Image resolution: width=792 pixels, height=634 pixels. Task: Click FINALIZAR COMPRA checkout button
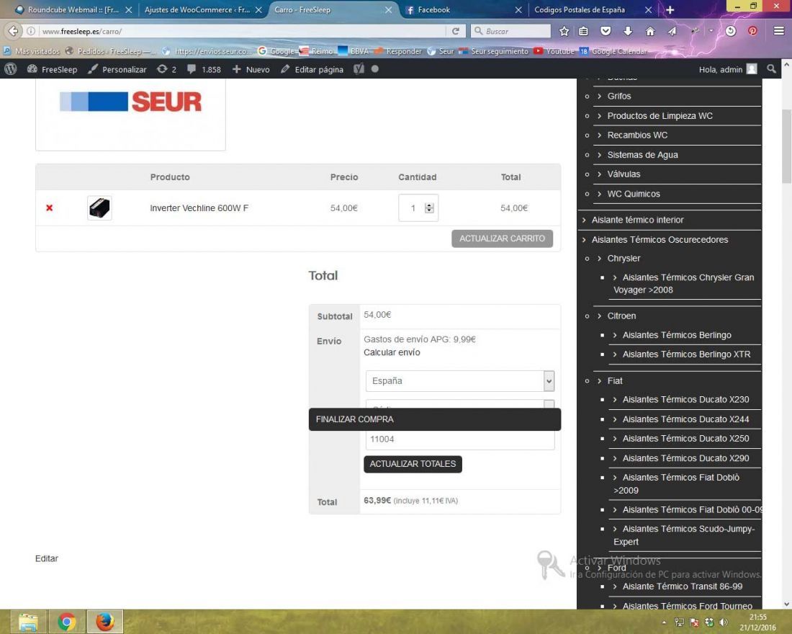(434, 419)
